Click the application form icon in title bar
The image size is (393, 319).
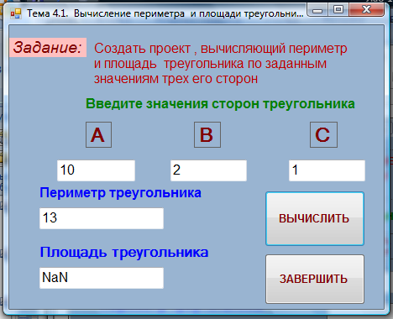(x=16, y=13)
